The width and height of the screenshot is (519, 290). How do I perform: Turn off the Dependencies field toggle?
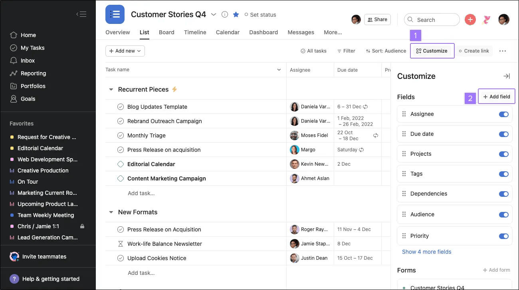(503, 194)
